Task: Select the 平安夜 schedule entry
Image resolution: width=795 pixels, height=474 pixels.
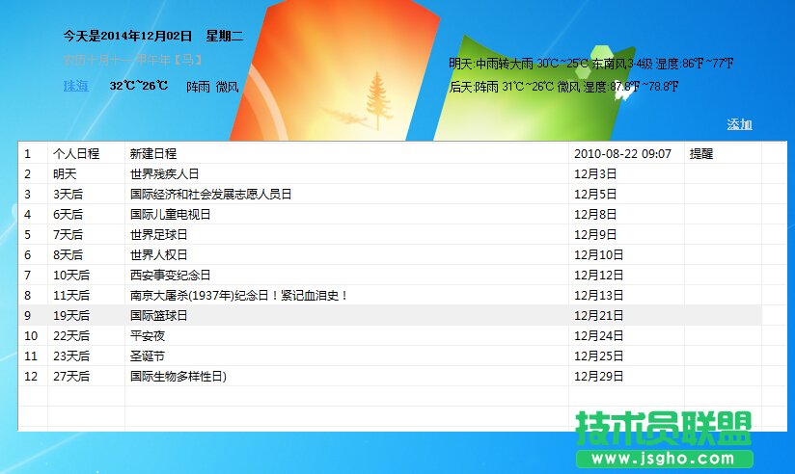Action: point(148,336)
